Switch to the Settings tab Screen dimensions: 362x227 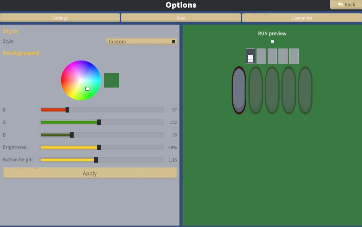(x=60, y=18)
